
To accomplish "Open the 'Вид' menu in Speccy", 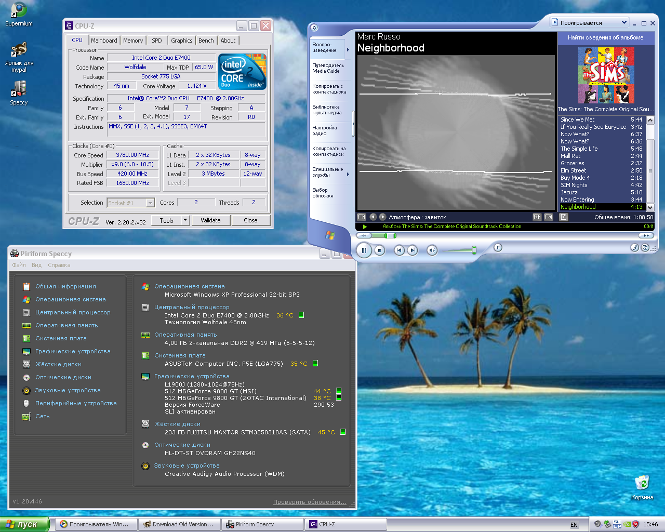I will (36, 265).
